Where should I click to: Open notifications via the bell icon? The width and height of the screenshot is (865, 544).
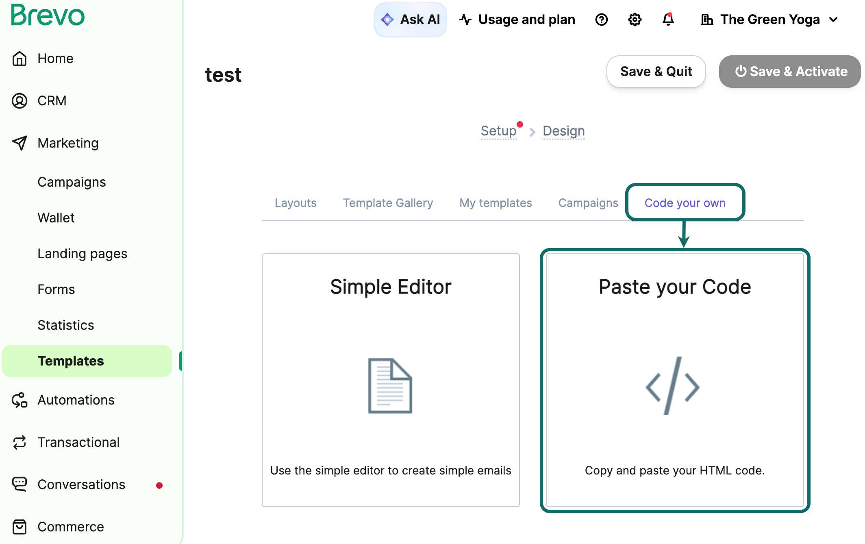668,19
